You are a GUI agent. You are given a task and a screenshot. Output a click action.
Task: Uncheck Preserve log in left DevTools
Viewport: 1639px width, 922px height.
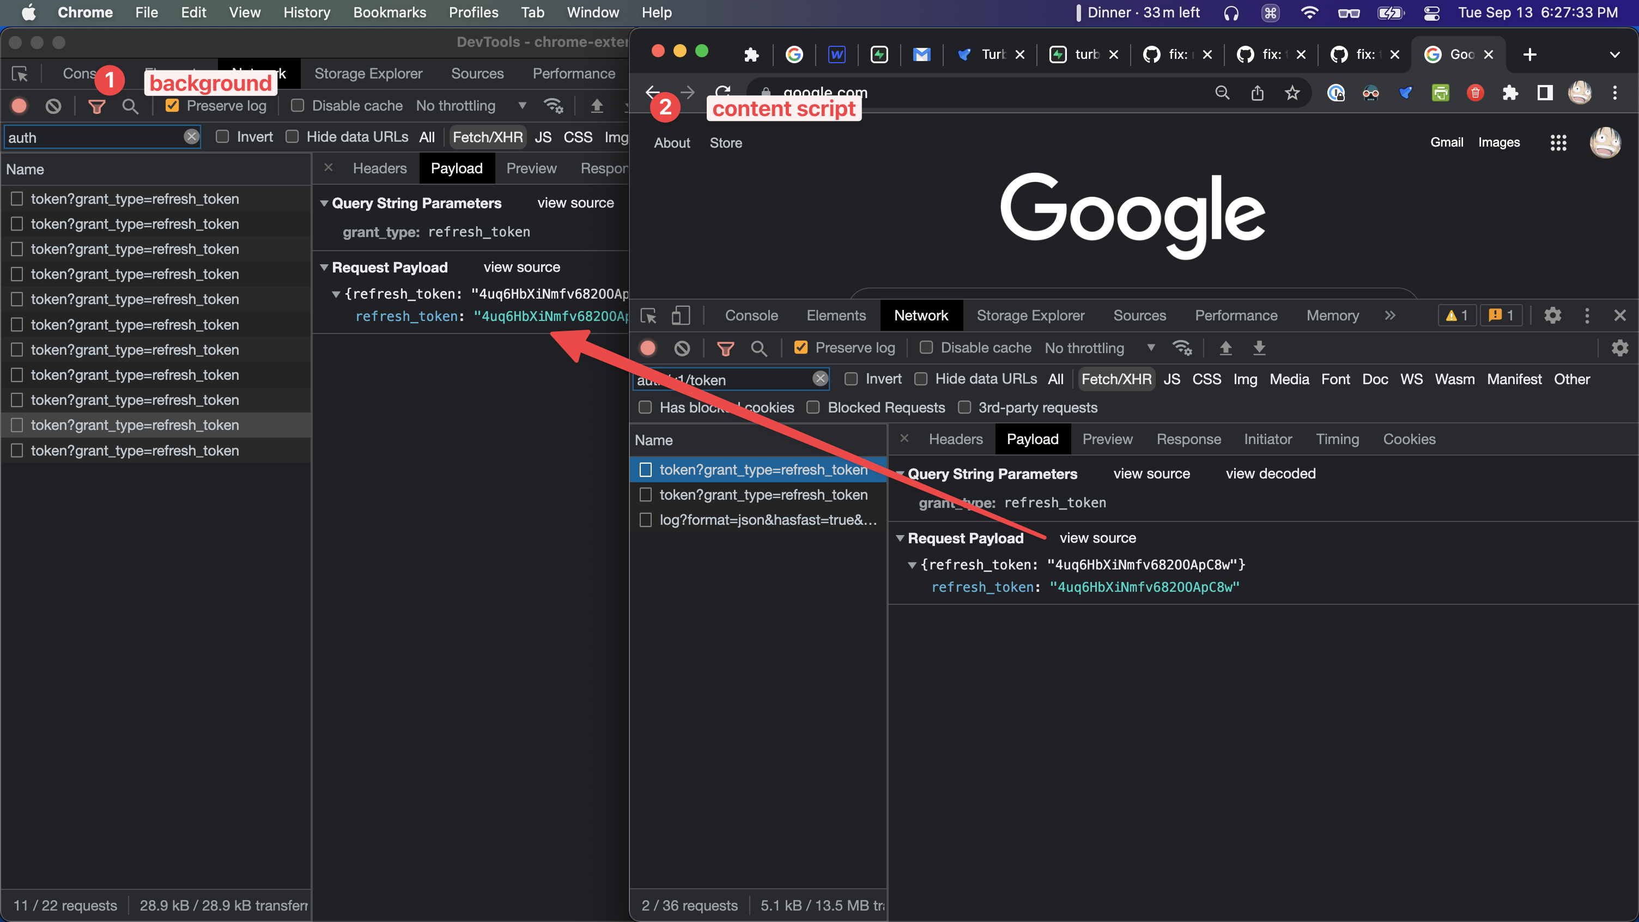(172, 106)
